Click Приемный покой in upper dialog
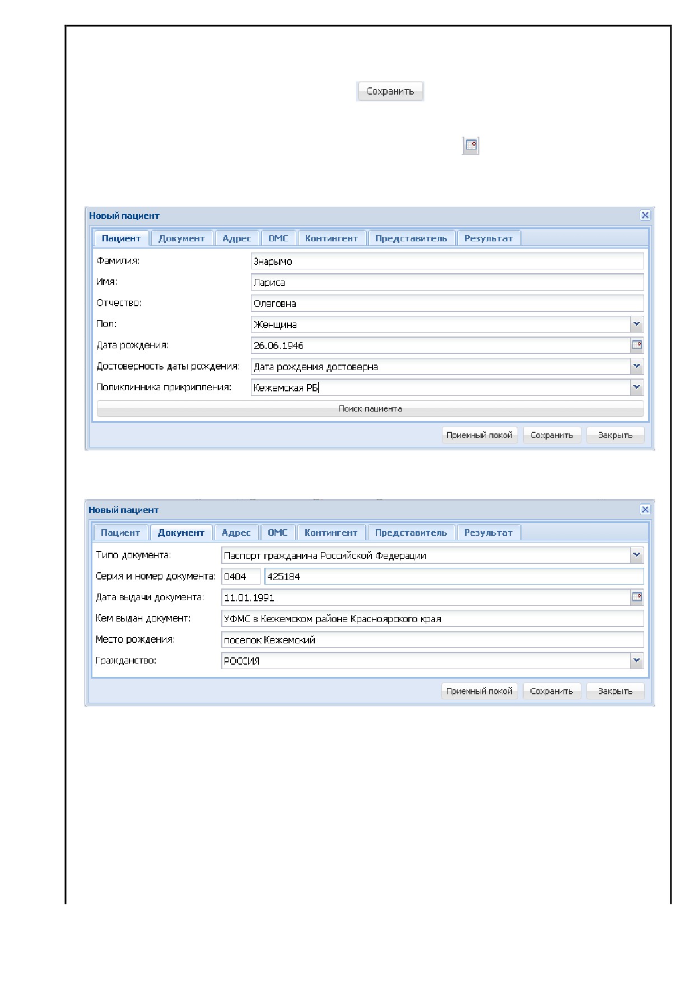 click(479, 435)
